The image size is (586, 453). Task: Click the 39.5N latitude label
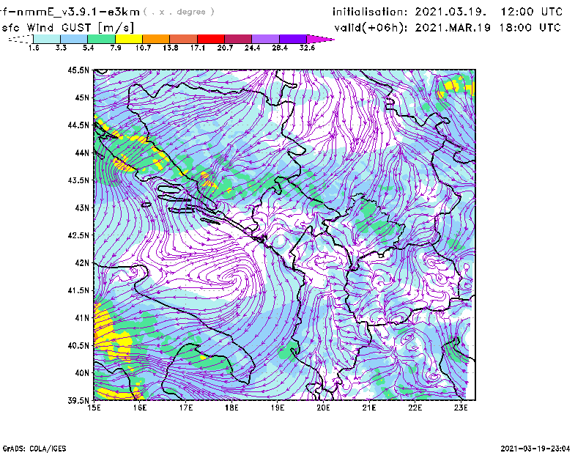click(78, 401)
